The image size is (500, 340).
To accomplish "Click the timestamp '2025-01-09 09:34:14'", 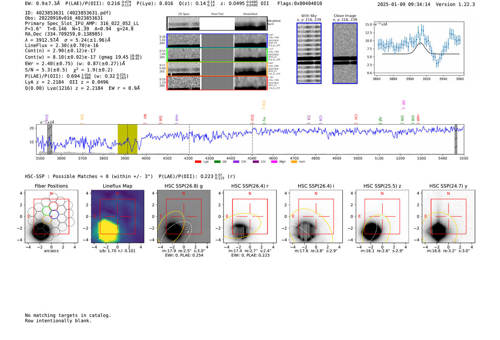I will [404, 4].
